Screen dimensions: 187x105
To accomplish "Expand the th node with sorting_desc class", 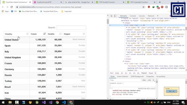I will [x=127, y=34].
